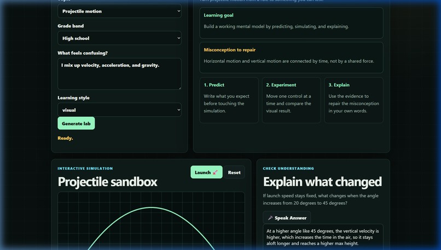Image resolution: width=441 pixels, height=250 pixels.
Task: Click the answer text area starting 'At a higher angle'
Action: [x=323, y=237]
